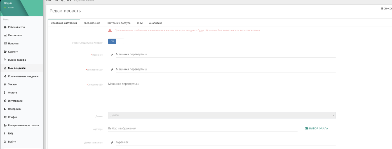Click the Статистика bar chart icon
Screen dimensions: 392x149
tap(5, 36)
